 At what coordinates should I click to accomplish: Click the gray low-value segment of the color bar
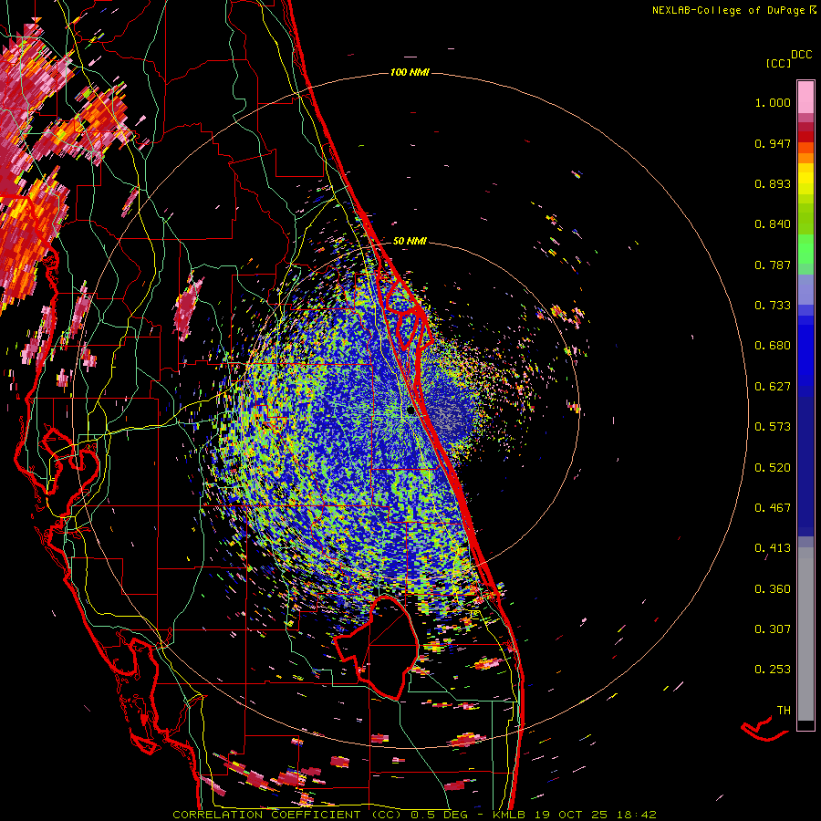coord(805,634)
